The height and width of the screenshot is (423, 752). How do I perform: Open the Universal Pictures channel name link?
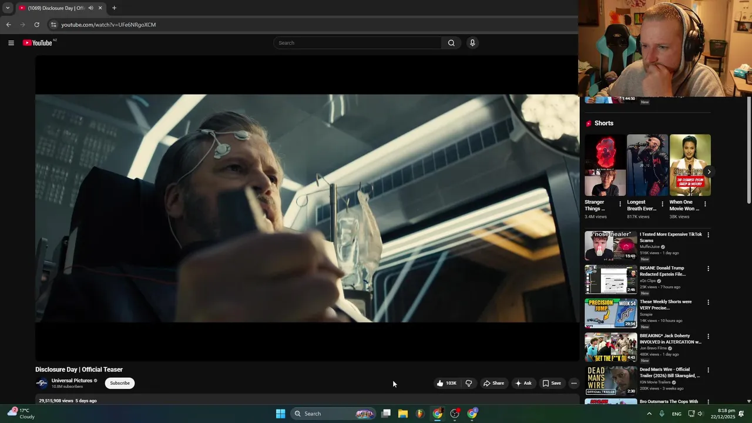[72, 381]
